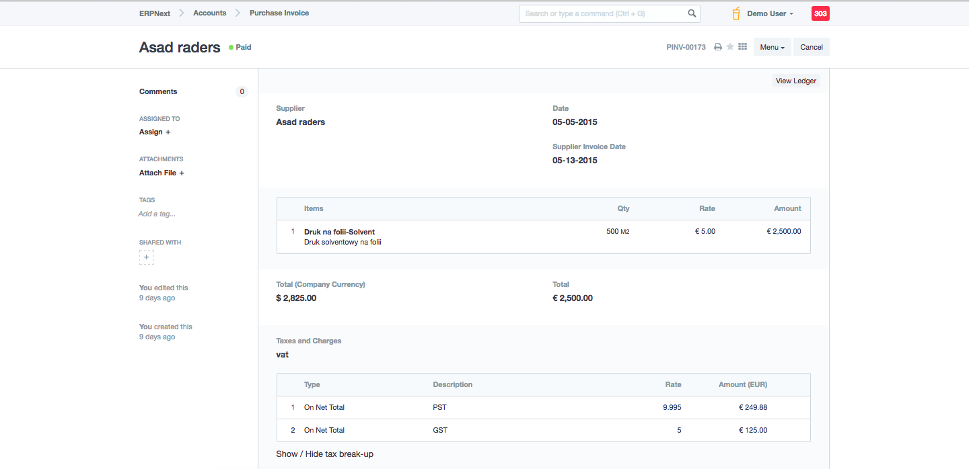
Task: Click the orange drink avatar icon
Action: tap(736, 13)
